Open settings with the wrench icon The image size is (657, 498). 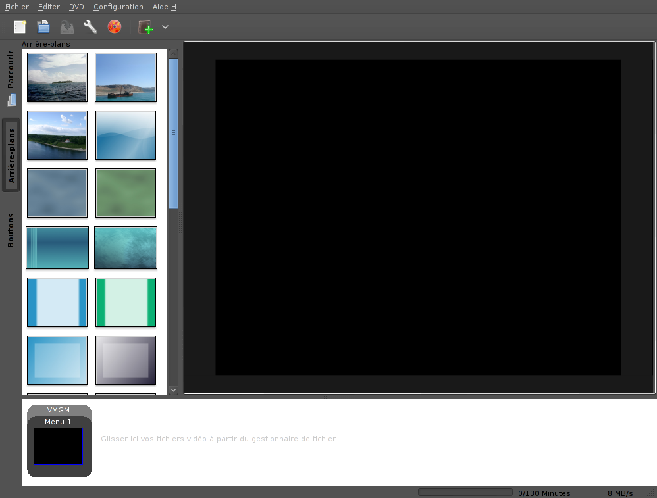tap(90, 27)
